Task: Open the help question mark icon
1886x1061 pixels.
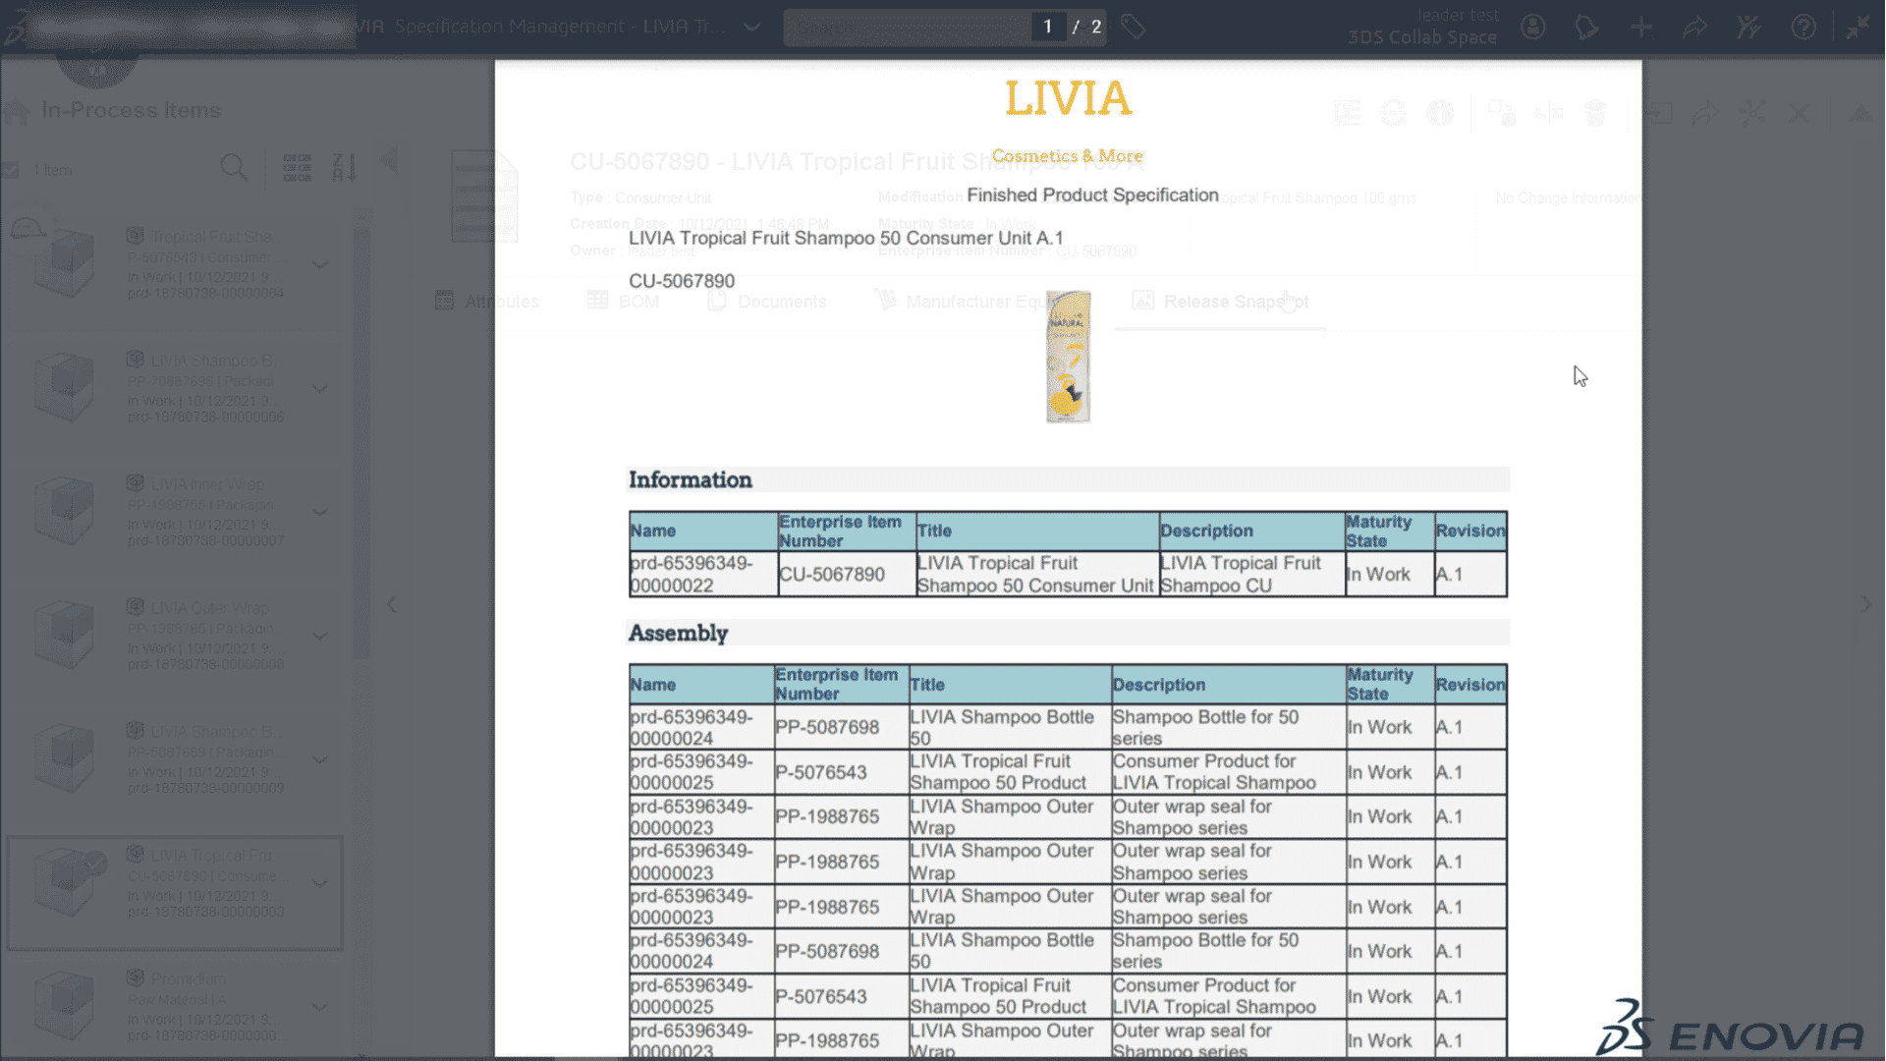Action: (1803, 27)
